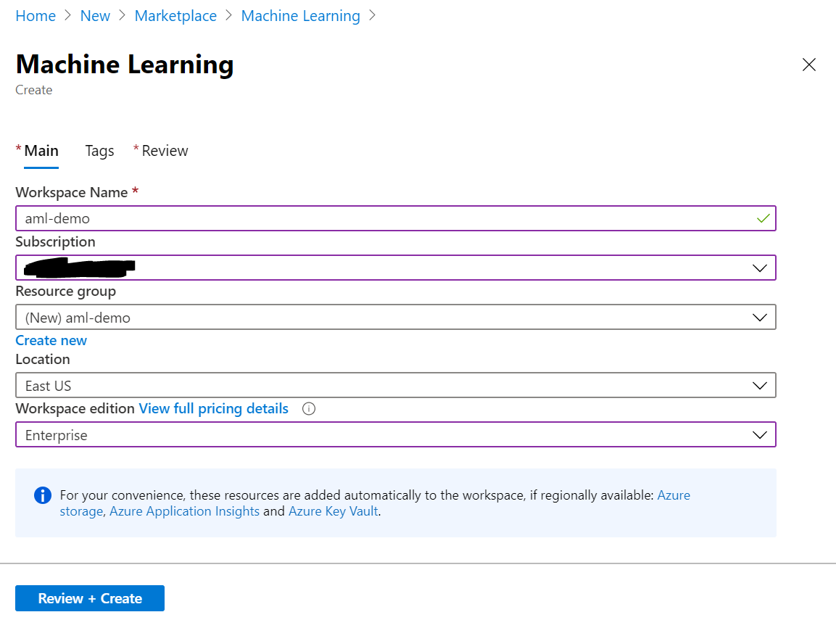Click the Machine Learning page heading
This screenshot has height=620, width=836.
click(x=125, y=65)
